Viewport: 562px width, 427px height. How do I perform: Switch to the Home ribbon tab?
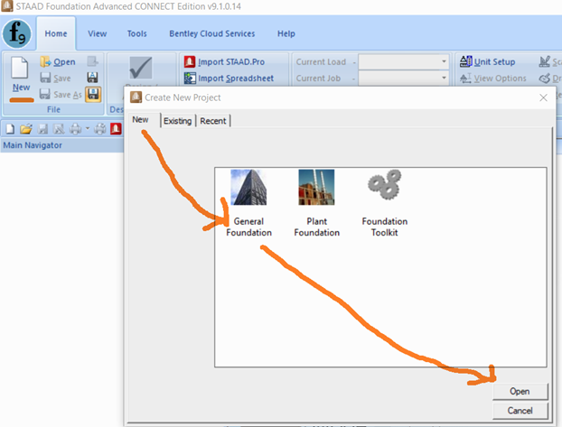[56, 33]
